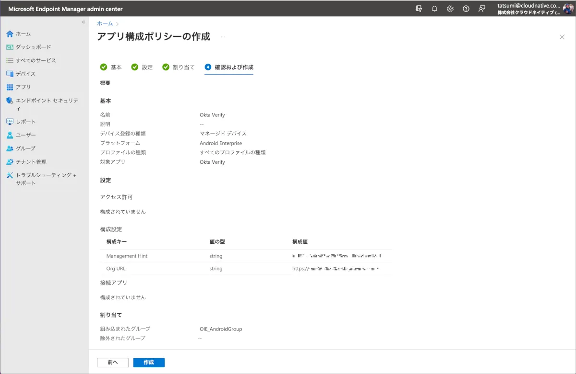
Task: Collapse the sidebar navigation menu
Action: 84,22
